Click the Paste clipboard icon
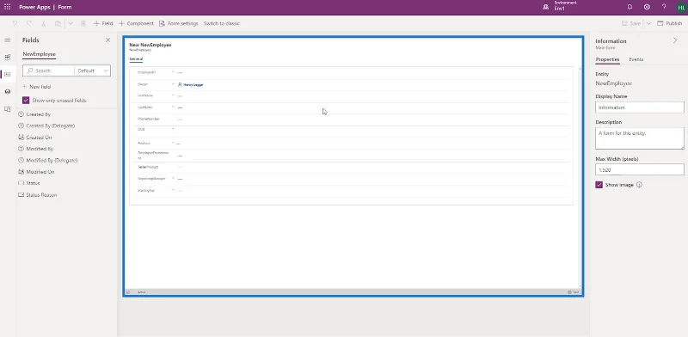The height and width of the screenshot is (337, 688). click(58, 24)
